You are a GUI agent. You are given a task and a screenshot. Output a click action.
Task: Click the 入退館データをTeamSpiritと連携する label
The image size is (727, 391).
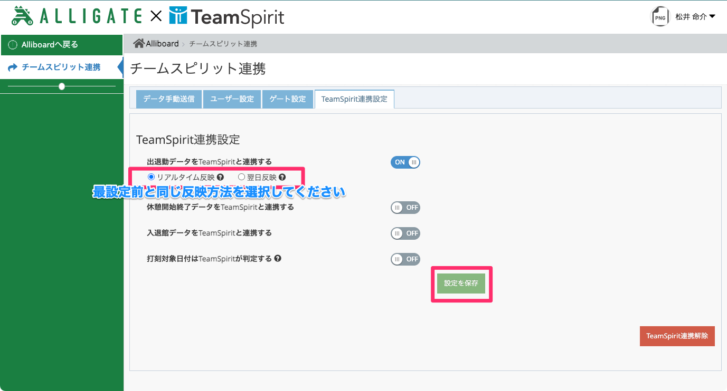[x=209, y=232]
